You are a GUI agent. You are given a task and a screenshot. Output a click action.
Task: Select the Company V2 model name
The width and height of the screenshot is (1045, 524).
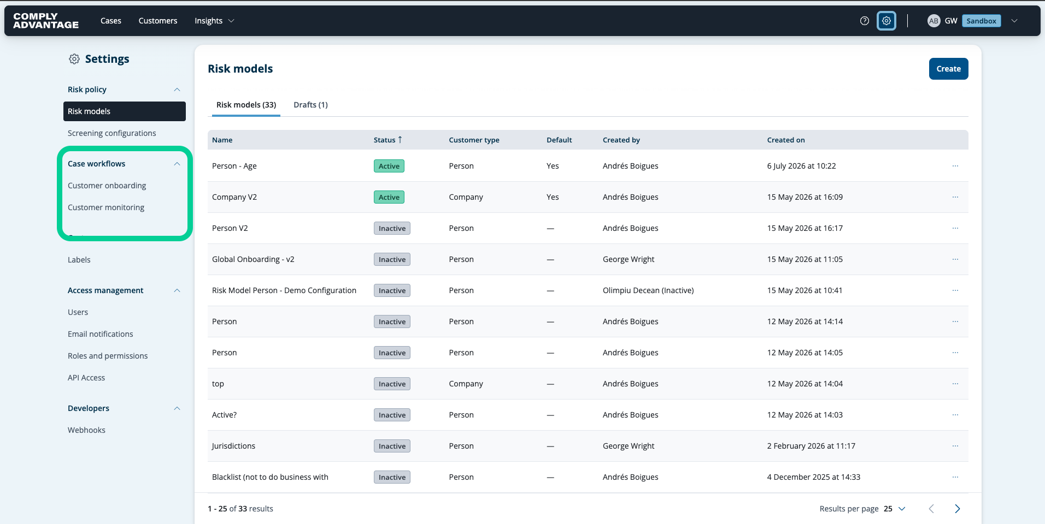click(234, 197)
